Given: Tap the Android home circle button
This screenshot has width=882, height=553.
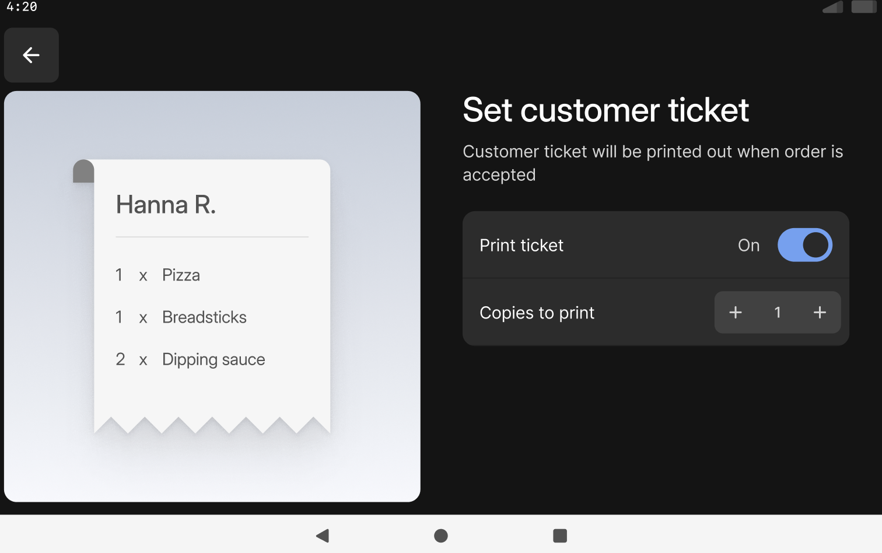Looking at the screenshot, I should pos(441,535).
